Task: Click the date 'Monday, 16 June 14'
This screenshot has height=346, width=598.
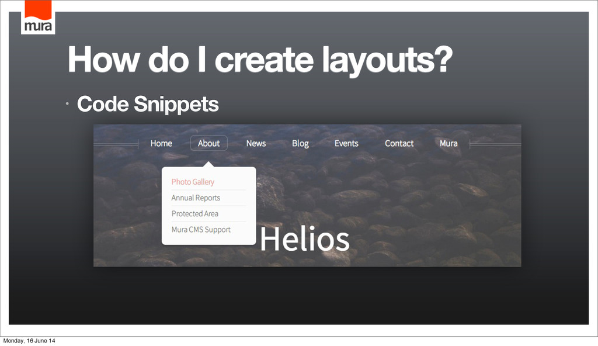Action: pyautogui.click(x=29, y=341)
